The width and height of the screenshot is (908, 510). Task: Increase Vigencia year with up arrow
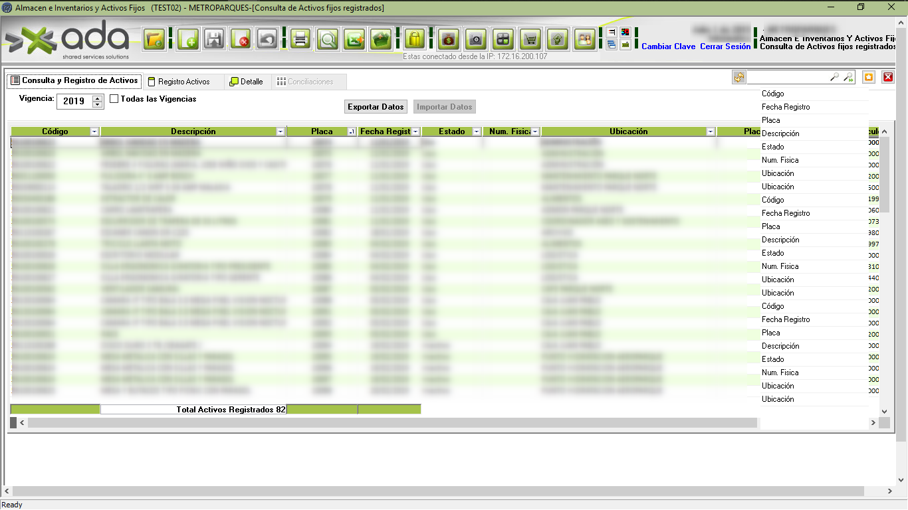98,98
